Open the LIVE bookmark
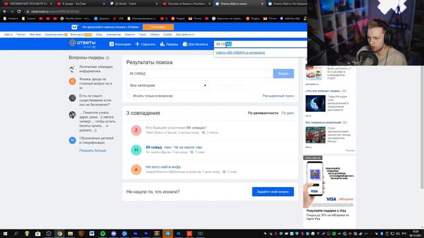Viewport: 424px width, 238px height. point(119,19)
